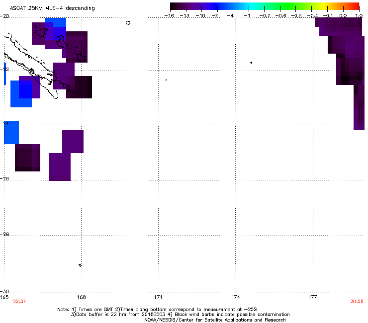Pick the cyan section of the color bar

(x=252, y=6)
